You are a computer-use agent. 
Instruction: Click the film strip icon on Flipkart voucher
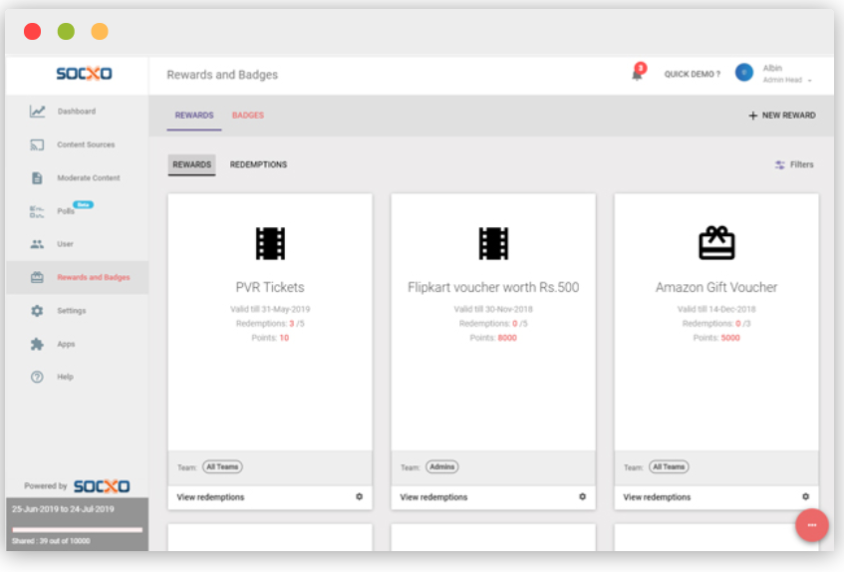[x=493, y=244]
